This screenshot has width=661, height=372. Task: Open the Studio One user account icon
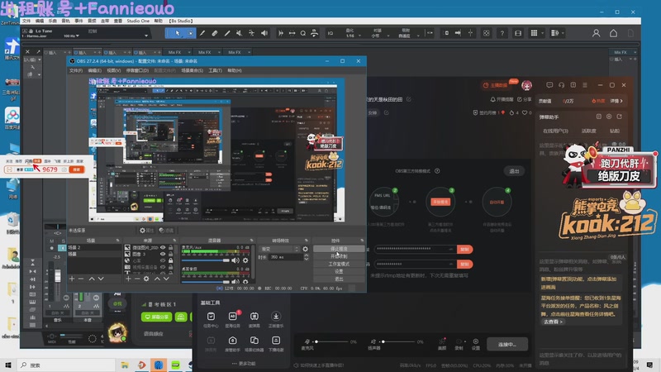point(596,33)
